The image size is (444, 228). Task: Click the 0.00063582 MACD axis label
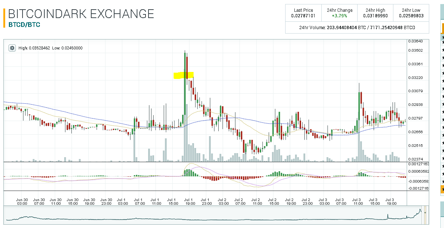coord(418,172)
